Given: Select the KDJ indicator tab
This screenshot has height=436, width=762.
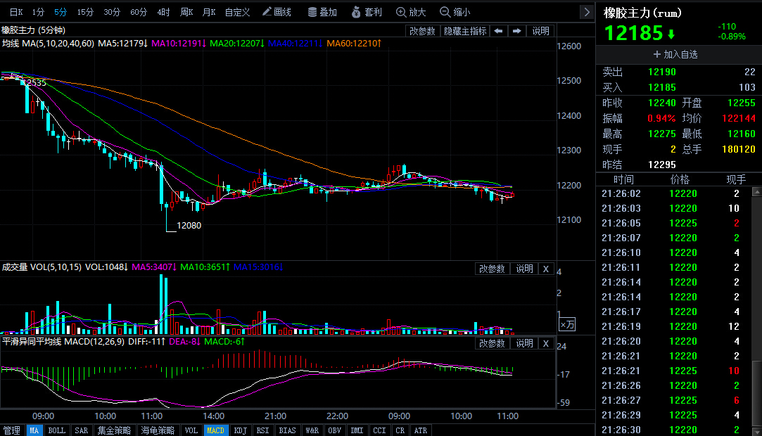Looking at the screenshot, I should coord(240,430).
